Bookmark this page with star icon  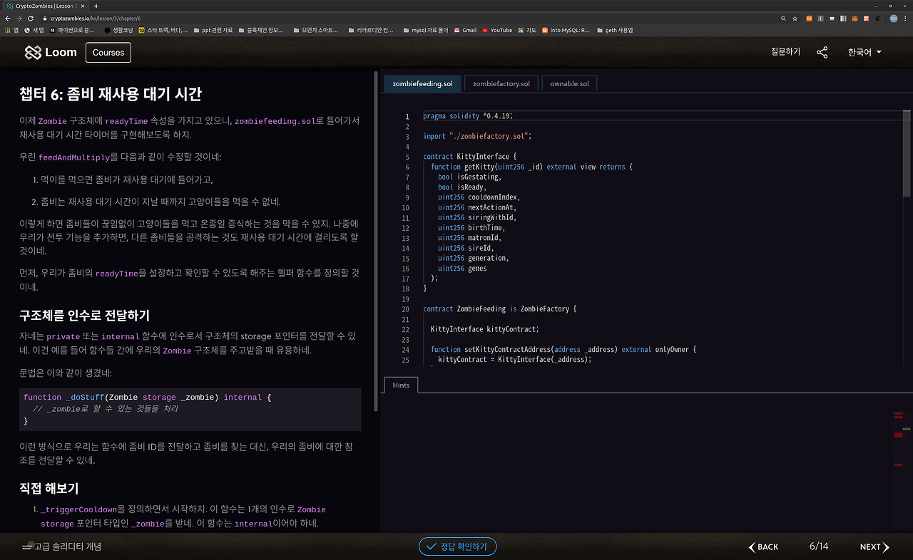pos(795,18)
